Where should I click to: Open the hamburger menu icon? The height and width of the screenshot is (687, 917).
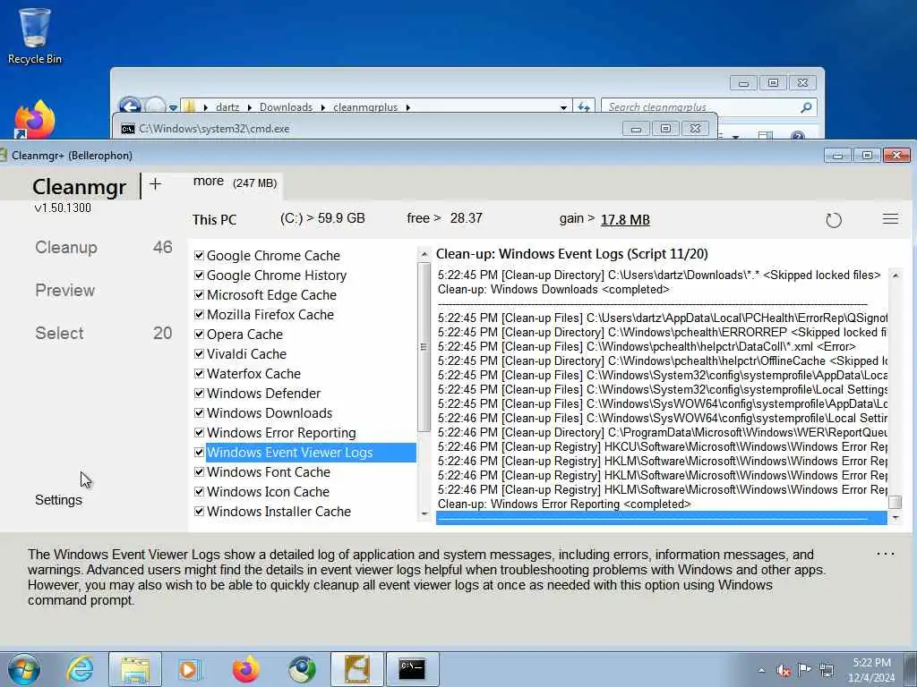(890, 219)
